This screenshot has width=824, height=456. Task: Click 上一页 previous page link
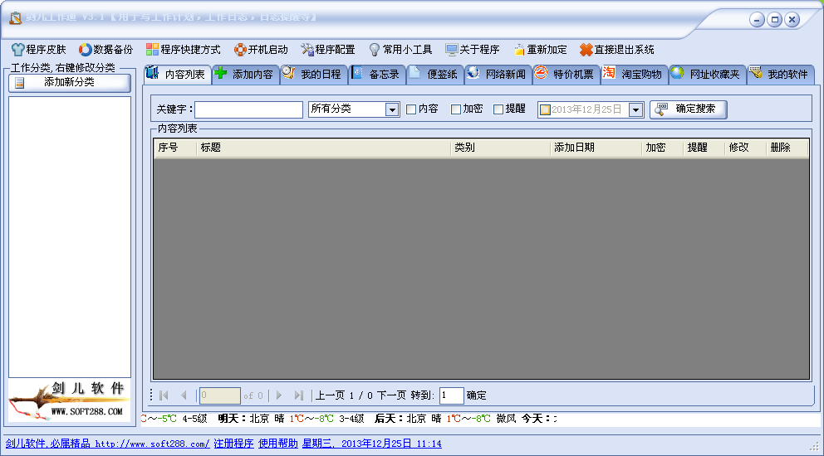[x=330, y=395]
